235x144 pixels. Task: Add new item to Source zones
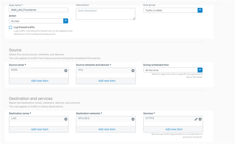40,81
